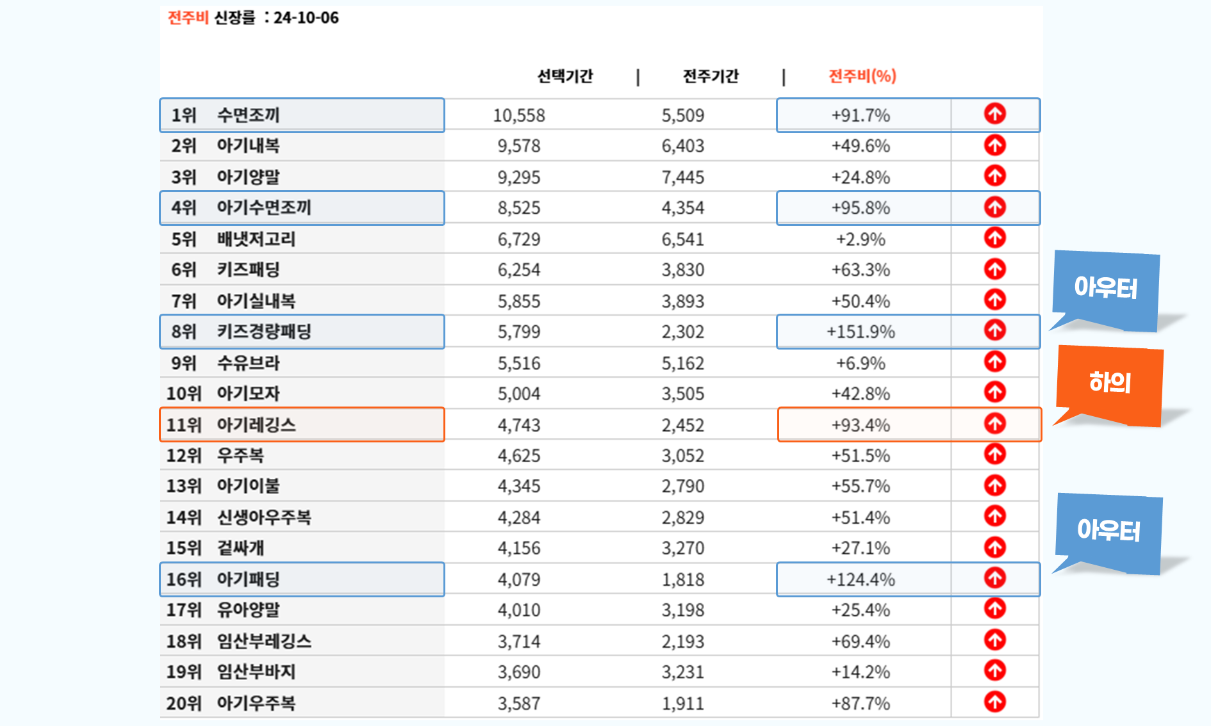Image resolution: width=1211 pixels, height=726 pixels.
Task: Open the 4위 아기수면조끼 keyword
Action: [x=263, y=207]
